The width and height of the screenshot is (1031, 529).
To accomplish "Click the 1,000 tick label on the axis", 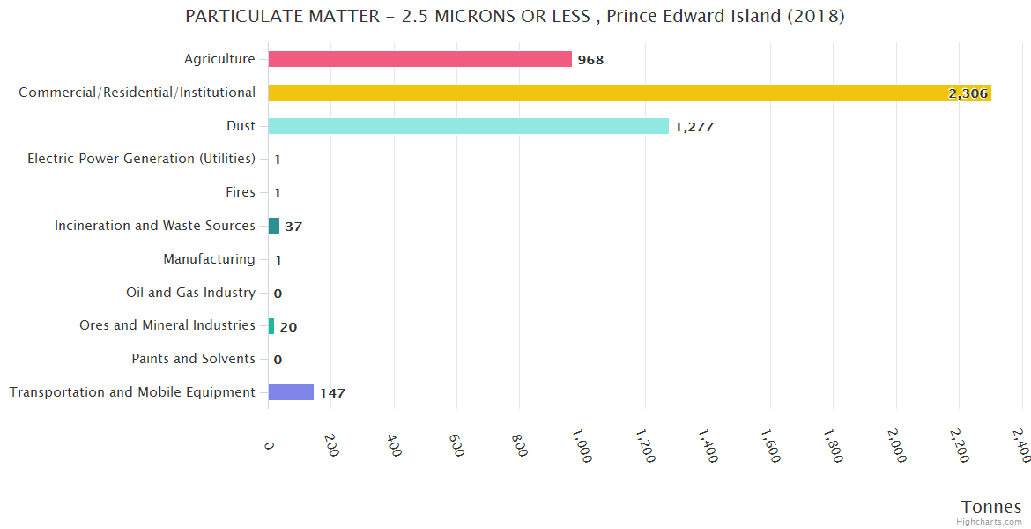I will 581,445.
